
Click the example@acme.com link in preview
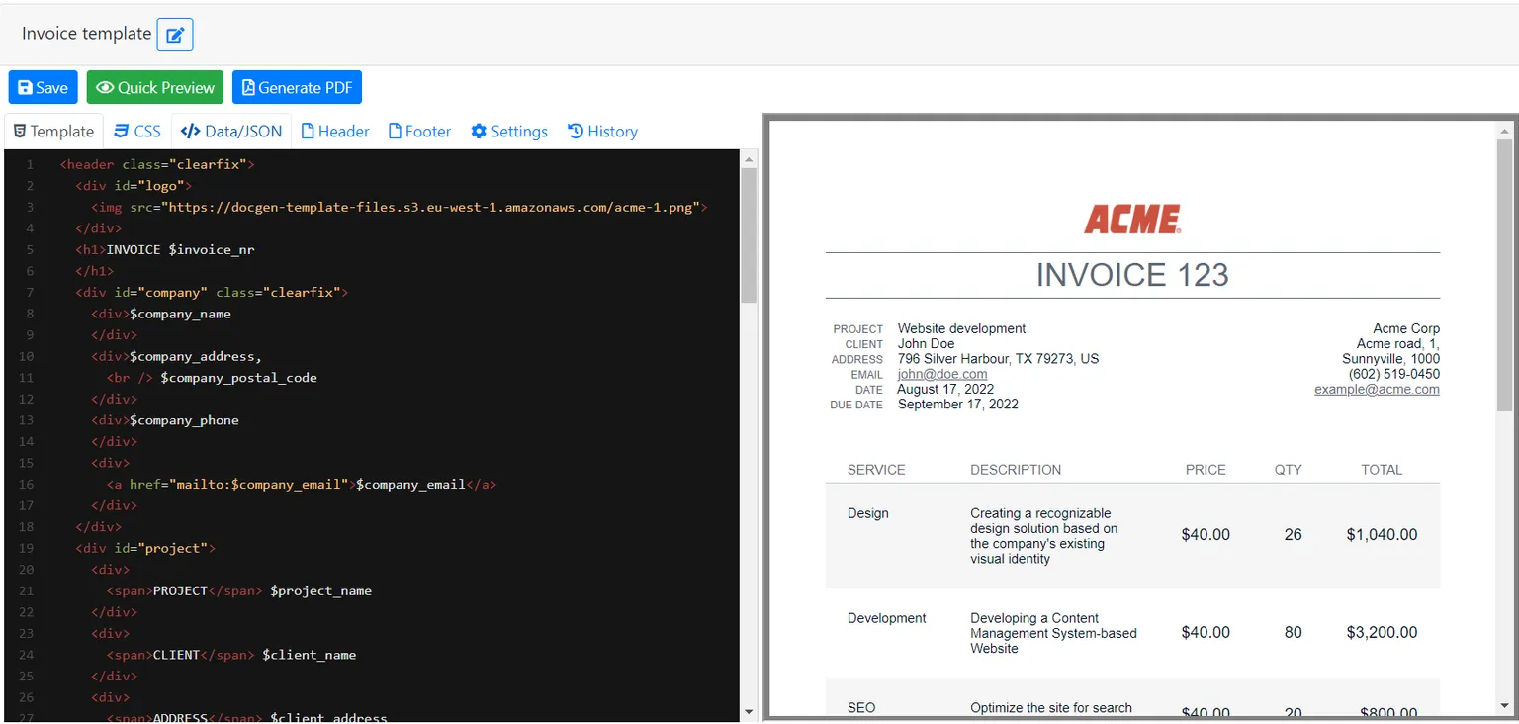(x=1377, y=390)
